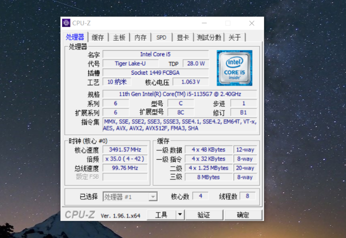Click the L1 data 4 x 48 KBytes
This screenshot has height=238, width=346.
[x=208, y=149]
